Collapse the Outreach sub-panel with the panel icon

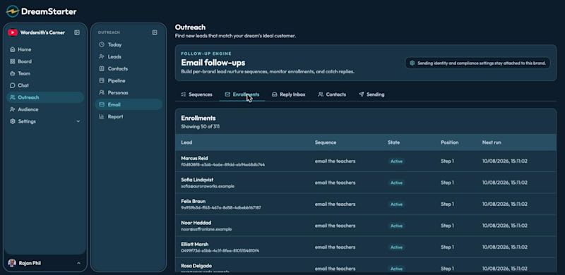tap(155, 32)
